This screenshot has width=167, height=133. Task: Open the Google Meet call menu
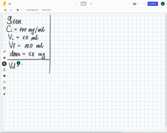(135, 4)
